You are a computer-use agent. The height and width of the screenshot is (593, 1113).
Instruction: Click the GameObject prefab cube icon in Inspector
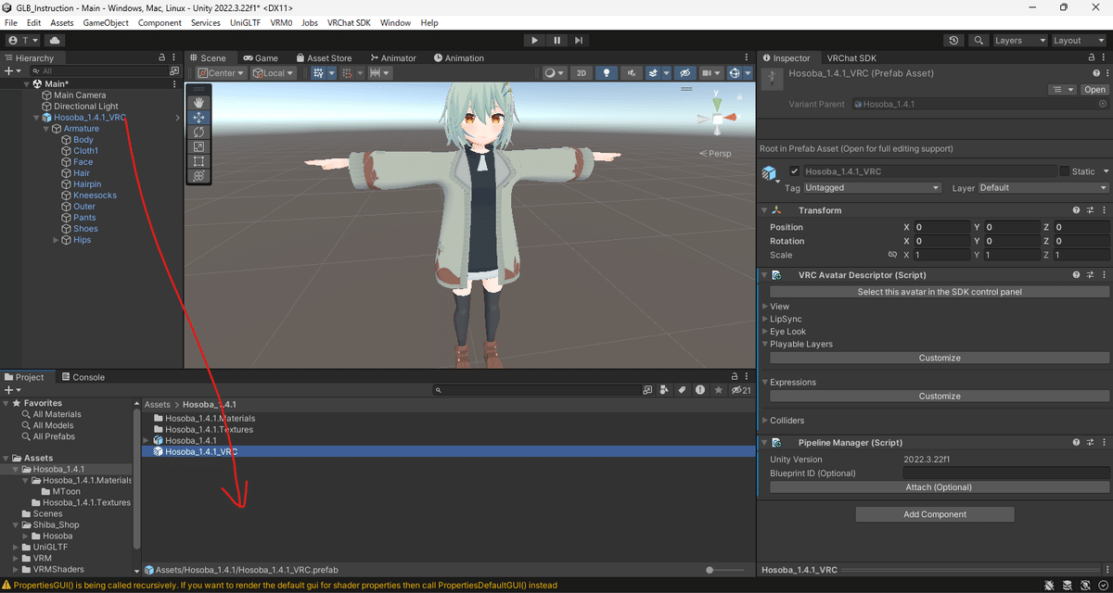tap(769, 172)
